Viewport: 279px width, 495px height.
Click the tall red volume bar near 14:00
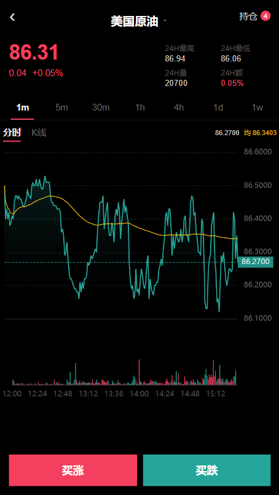(139, 372)
